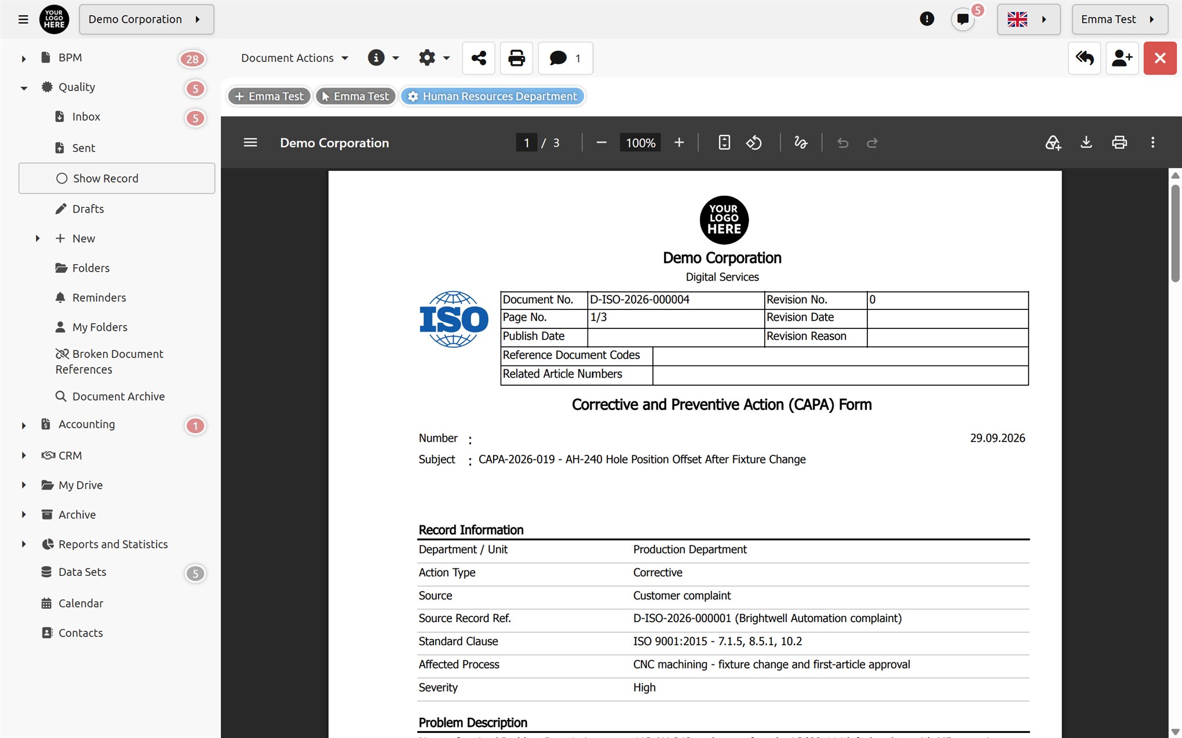Click the alert exclamation icon in header
This screenshot has height=738, width=1182.
coord(927,19)
